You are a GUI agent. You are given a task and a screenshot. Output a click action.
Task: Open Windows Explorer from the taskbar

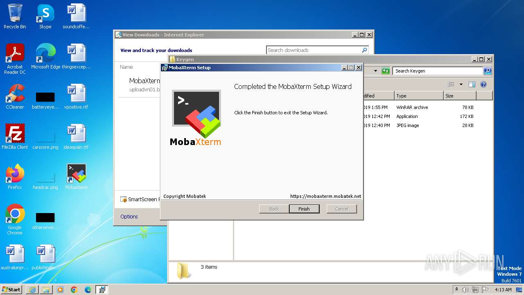click(x=46, y=290)
